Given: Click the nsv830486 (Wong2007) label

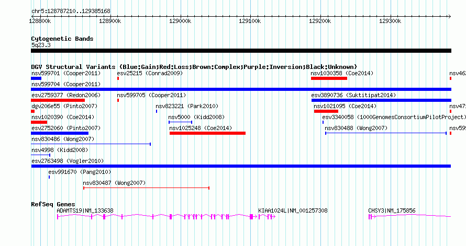Looking at the screenshot, I should [63, 139].
